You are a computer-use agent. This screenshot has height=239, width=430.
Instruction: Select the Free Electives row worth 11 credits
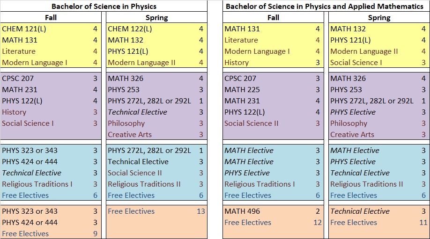[354, 222]
